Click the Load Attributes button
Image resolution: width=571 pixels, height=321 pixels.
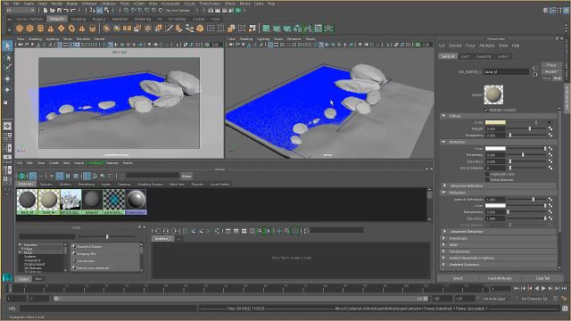(x=500, y=278)
